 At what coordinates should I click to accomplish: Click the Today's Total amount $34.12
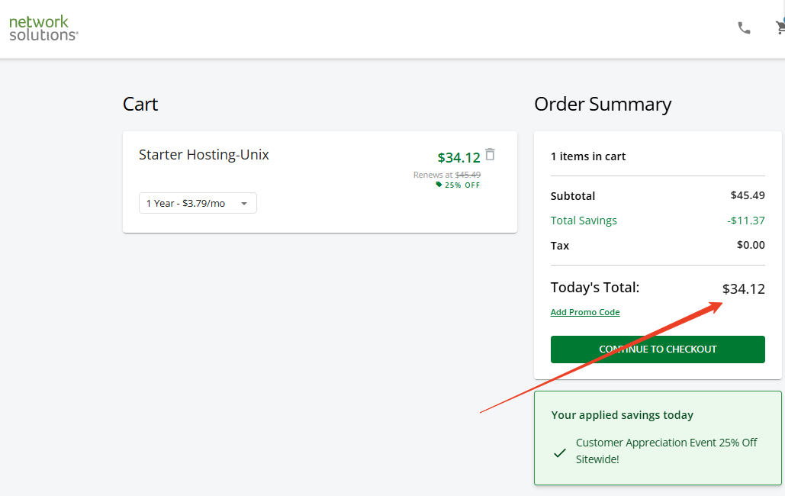point(743,289)
